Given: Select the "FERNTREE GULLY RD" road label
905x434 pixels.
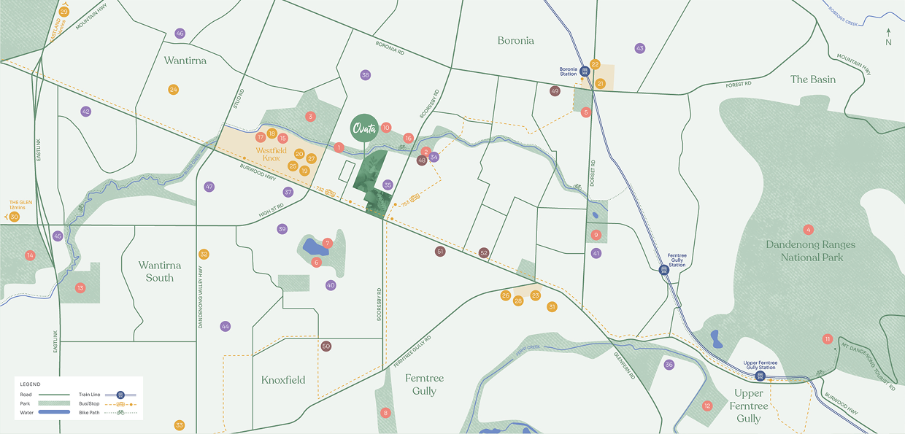Looking at the screenshot, I should (x=412, y=352).
